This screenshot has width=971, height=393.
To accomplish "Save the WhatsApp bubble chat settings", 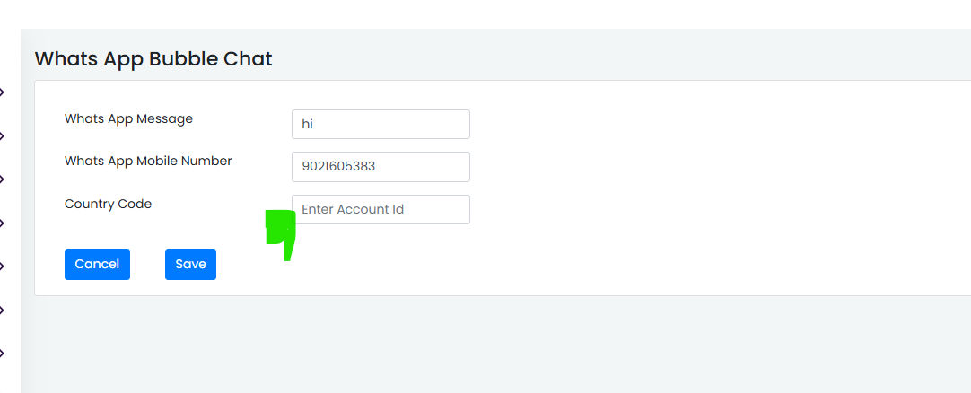I will coord(191,265).
